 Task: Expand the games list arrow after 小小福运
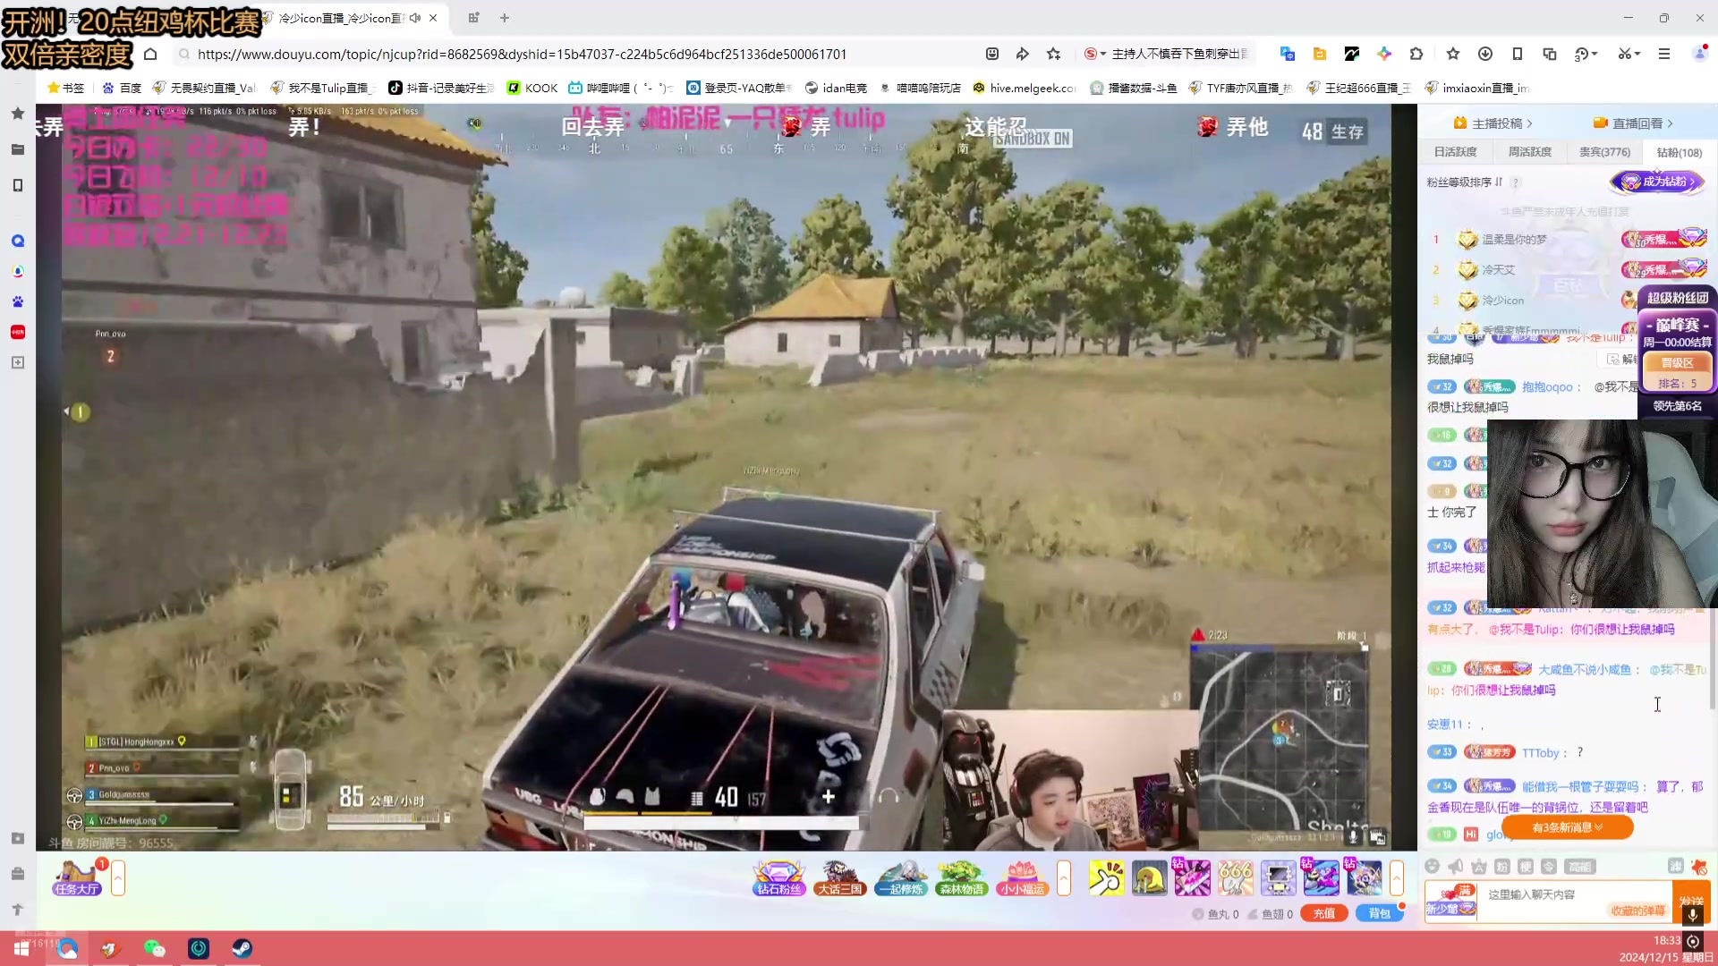click(1063, 877)
